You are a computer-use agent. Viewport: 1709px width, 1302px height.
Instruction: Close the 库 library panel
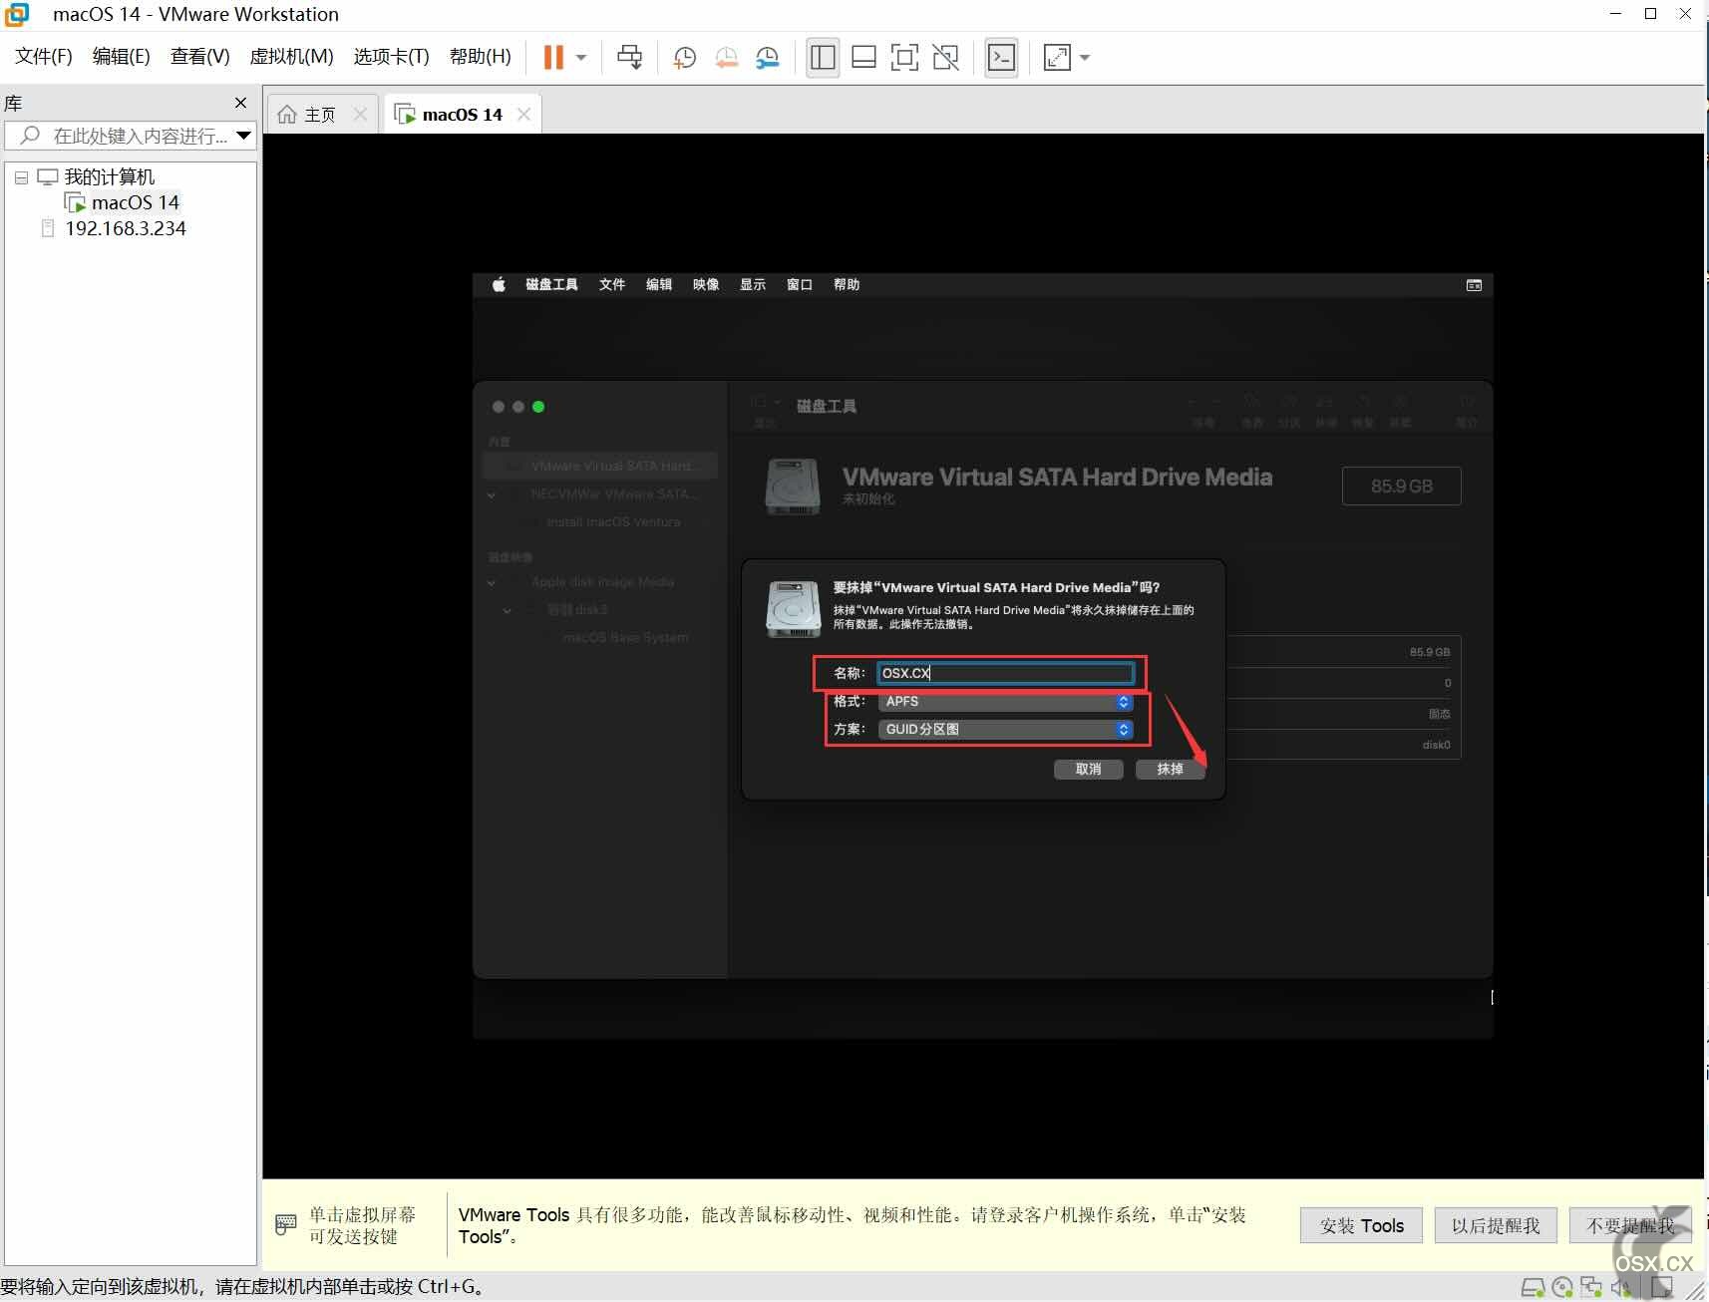240,103
